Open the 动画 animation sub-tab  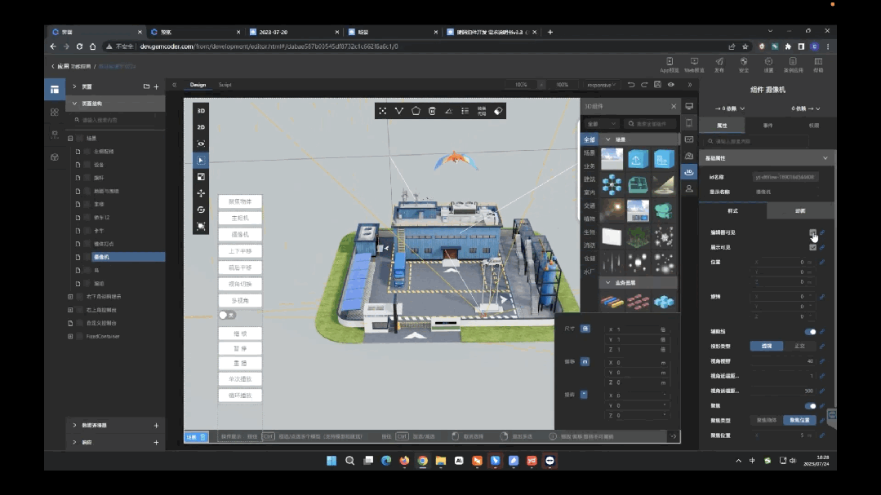tap(800, 211)
